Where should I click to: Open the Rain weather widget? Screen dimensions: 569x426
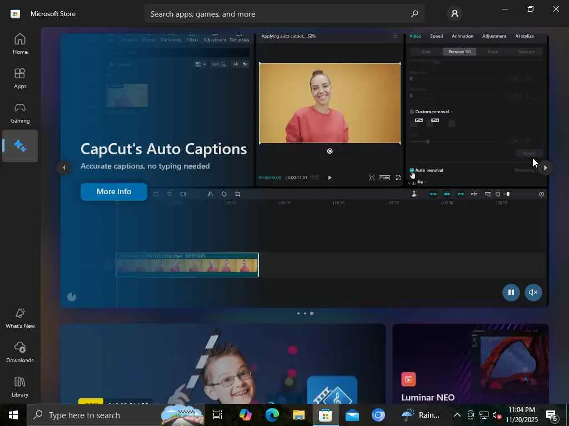click(421, 415)
